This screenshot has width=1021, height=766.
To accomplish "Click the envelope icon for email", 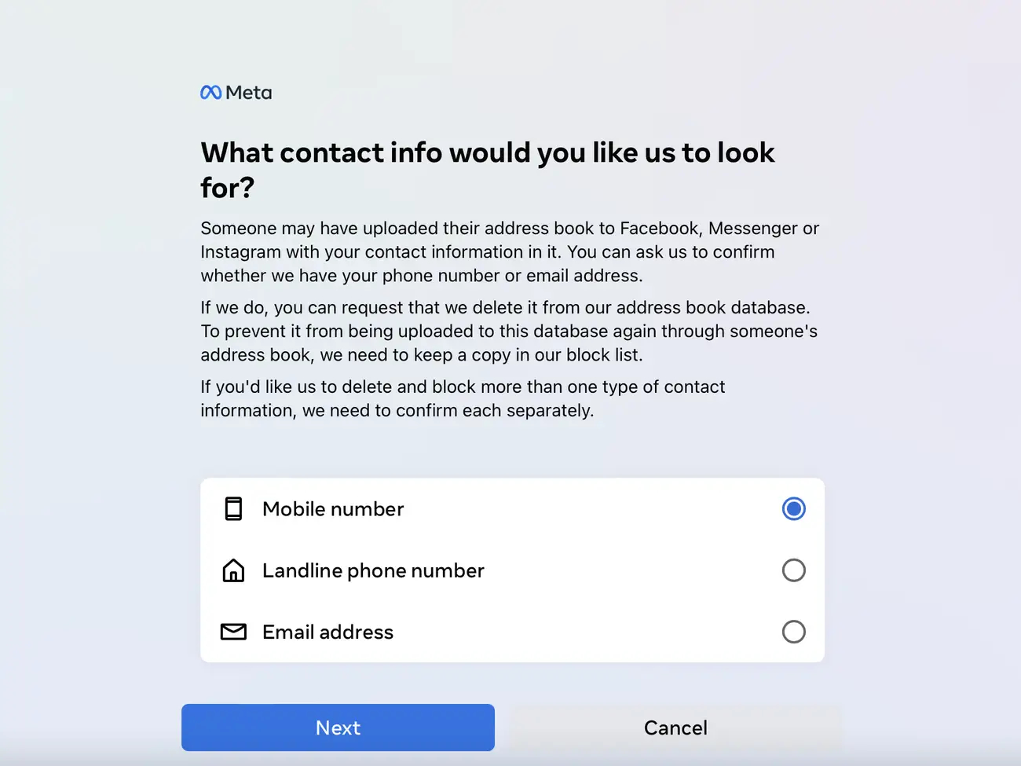I will [233, 632].
